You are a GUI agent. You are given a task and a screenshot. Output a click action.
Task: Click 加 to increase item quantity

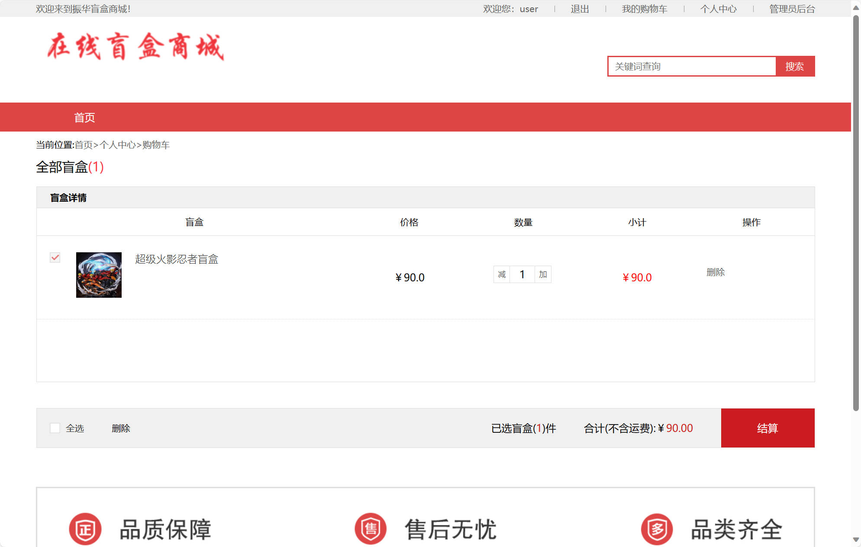[x=543, y=274]
